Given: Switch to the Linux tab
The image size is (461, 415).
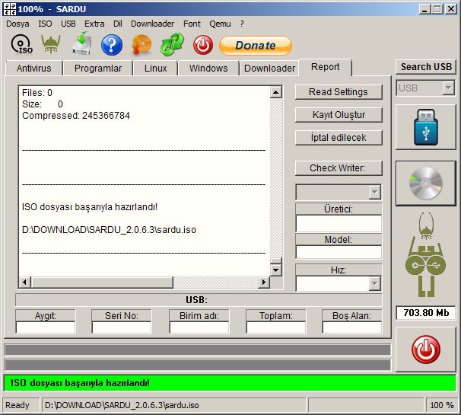Looking at the screenshot, I should [155, 69].
